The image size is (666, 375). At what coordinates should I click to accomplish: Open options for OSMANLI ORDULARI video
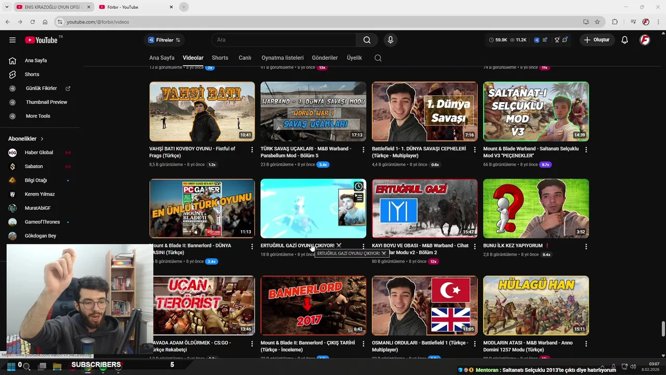click(x=475, y=344)
